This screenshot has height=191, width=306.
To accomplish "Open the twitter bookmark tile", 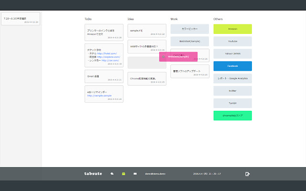I will (x=233, y=91).
